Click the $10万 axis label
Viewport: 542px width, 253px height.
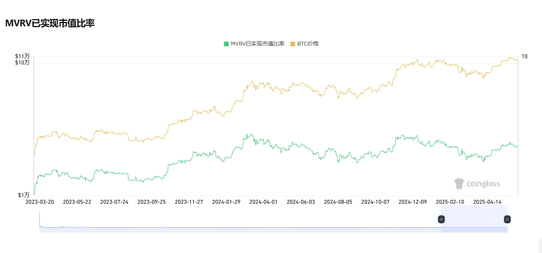(x=22, y=63)
